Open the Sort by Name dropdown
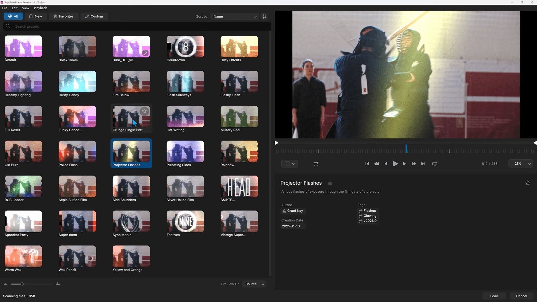The image size is (537, 302). point(234,16)
